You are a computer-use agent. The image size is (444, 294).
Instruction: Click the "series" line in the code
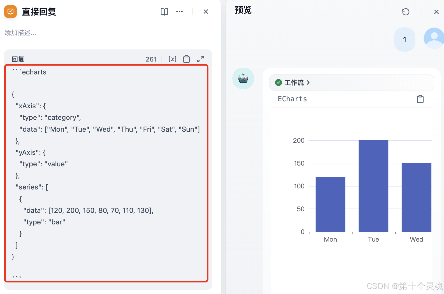point(32,187)
